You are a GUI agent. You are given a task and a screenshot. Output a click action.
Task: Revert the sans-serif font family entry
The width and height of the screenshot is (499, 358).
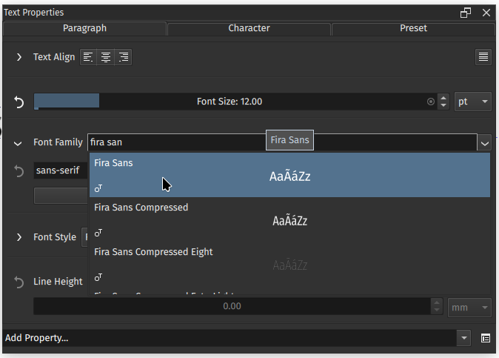(19, 170)
